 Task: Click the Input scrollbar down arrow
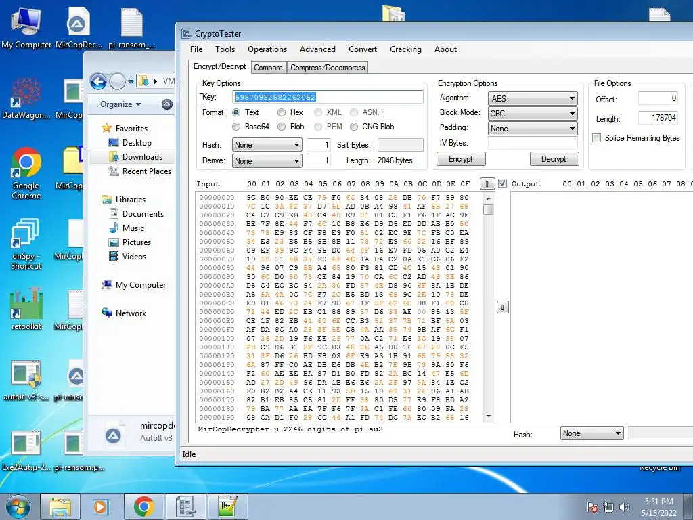point(489,416)
